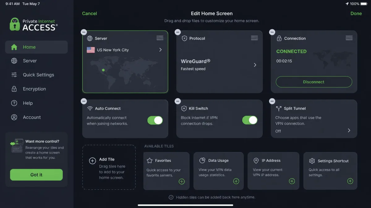Click the Fastest speed subtitle
The width and height of the screenshot is (371, 208).
coord(193,69)
